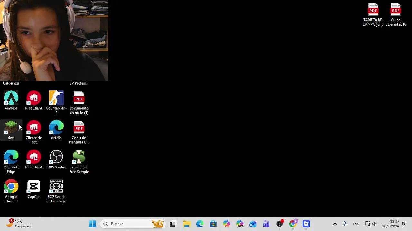Viewport: 412px width, 231px height.
Task: Open Microsoft 365 from the taskbar
Action: [x=240, y=224]
